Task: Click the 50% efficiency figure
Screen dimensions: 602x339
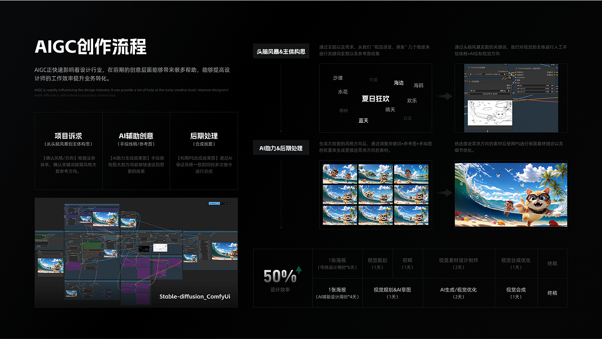Action: coord(279,276)
